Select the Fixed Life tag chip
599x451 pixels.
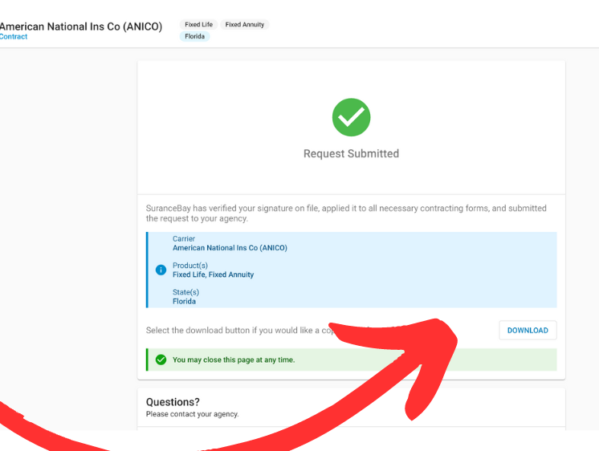pyautogui.click(x=198, y=24)
